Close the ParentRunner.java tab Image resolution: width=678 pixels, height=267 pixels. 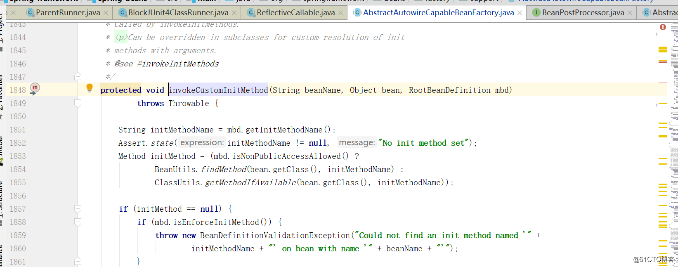pos(106,13)
